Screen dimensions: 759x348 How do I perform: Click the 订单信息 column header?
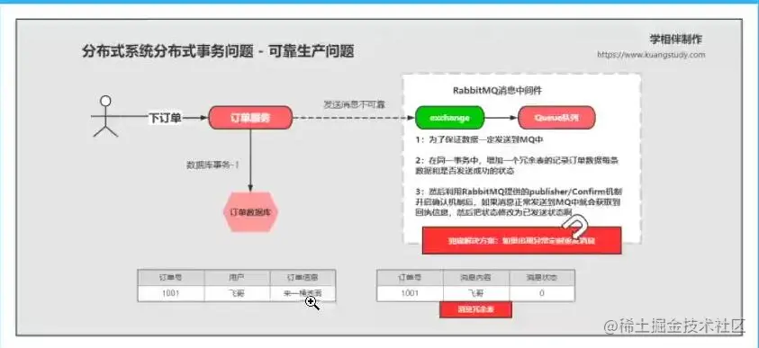coord(303,278)
